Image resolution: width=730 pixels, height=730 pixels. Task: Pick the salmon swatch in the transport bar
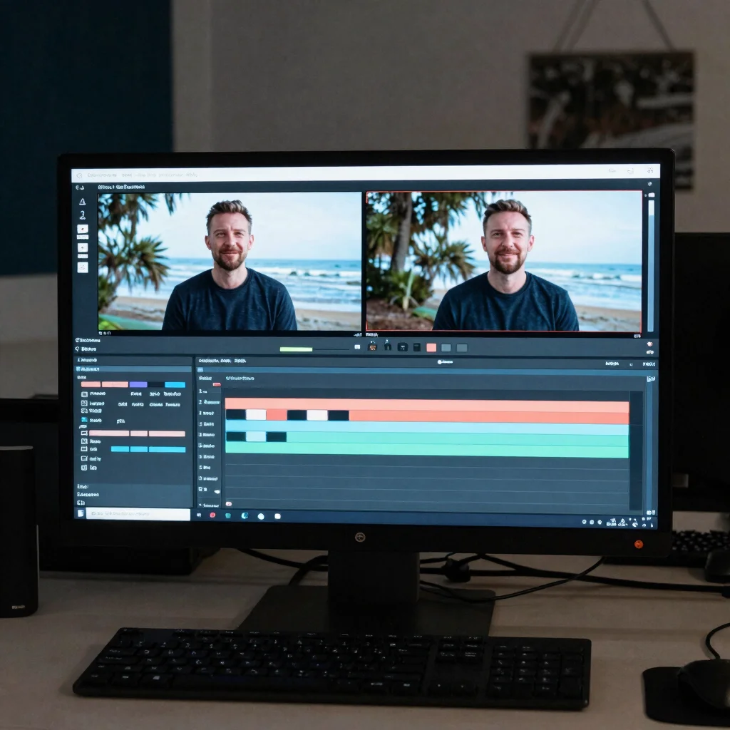click(431, 348)
